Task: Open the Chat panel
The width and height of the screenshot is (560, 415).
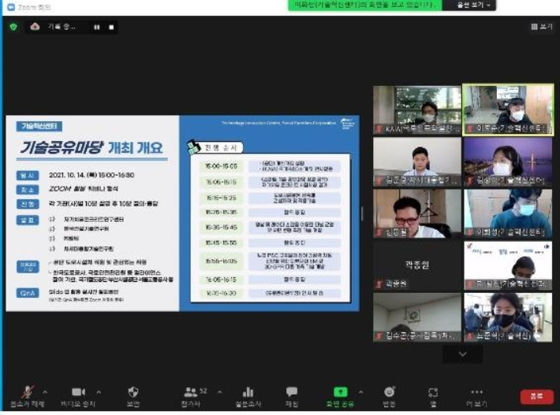Action: point(292,392)
